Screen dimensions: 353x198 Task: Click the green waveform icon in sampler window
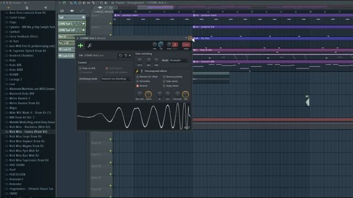(81, 46)
